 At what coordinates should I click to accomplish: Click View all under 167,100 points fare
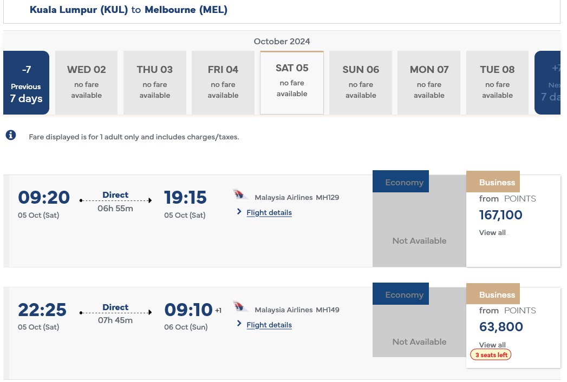(492, 233)
